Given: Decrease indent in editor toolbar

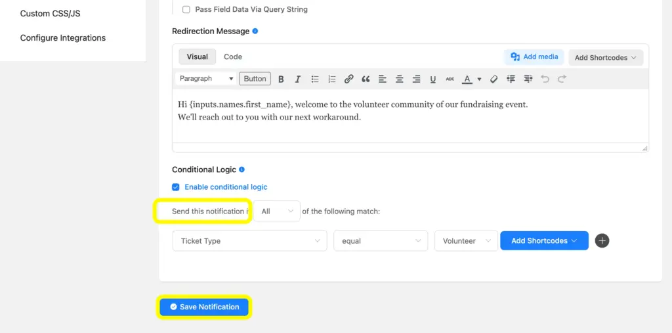Looking at the screenshot, I should (x=511, y=79).
